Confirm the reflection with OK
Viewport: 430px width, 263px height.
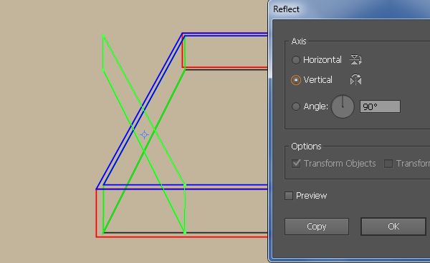393,227
